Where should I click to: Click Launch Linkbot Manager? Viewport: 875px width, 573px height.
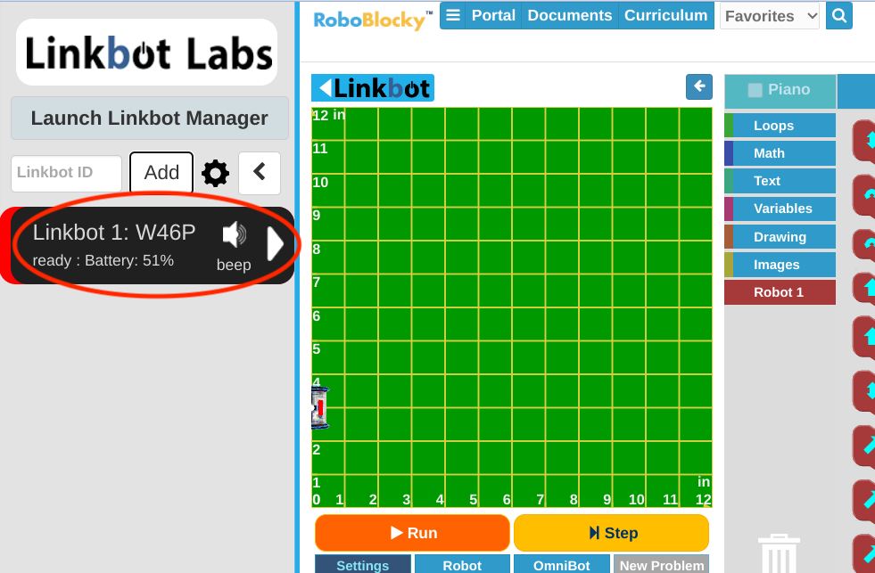click(150, 119)
